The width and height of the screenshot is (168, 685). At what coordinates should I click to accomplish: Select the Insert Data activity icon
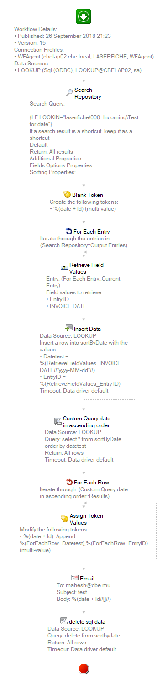click(69, 329)
